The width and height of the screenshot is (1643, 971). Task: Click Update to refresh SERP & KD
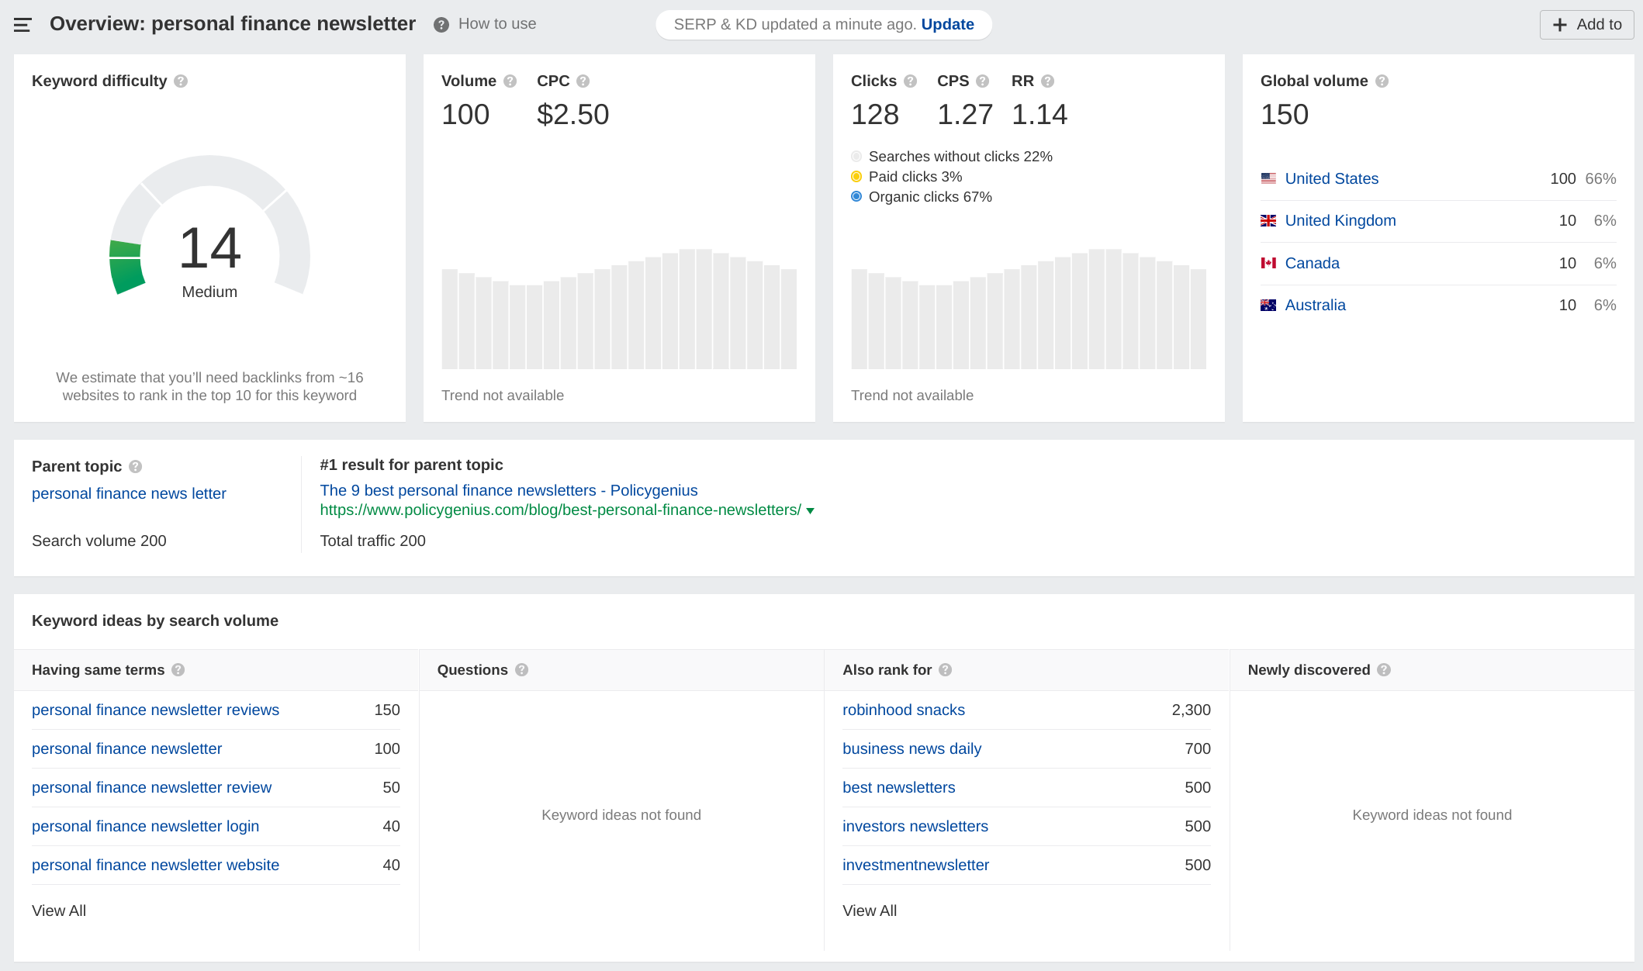(x=947, y=24)
